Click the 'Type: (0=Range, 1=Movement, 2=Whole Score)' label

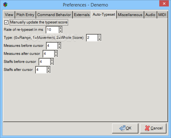pos(43,38)
